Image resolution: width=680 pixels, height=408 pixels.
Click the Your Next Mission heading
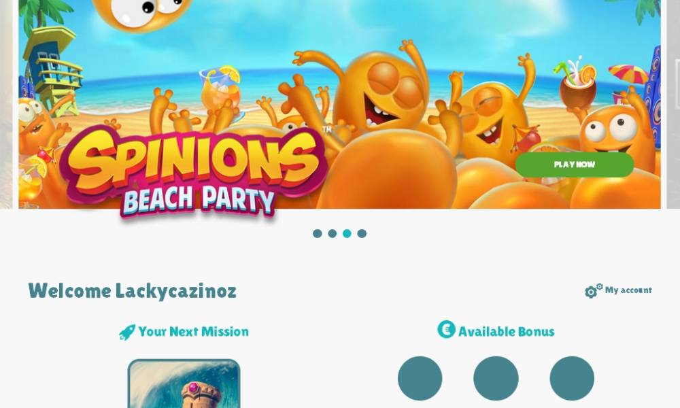coord(193,332)
